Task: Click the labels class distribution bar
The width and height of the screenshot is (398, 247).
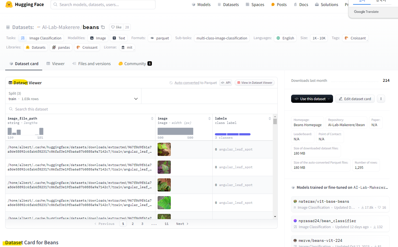Action: click(x=233, y=134)
